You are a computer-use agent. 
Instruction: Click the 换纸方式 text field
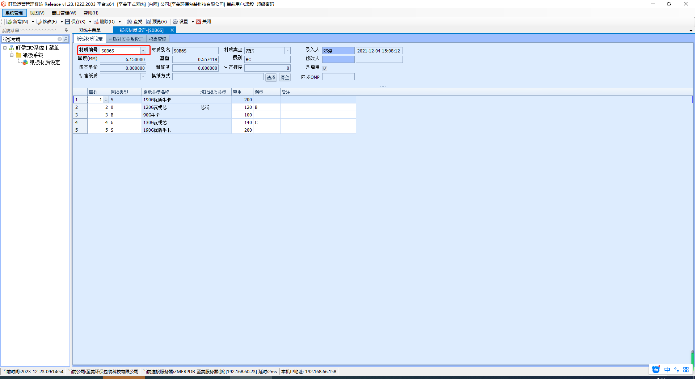218,77
